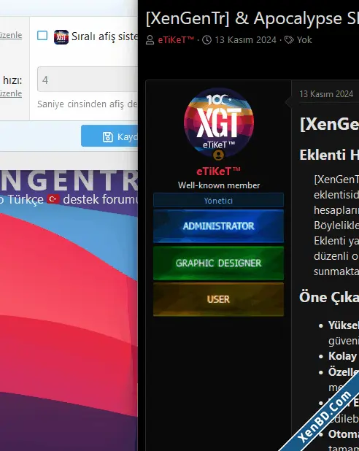This screenshot has height=451, width=359.
Task: Open the 13 Kasım 2024 thread date
Action: coord(245,39)
